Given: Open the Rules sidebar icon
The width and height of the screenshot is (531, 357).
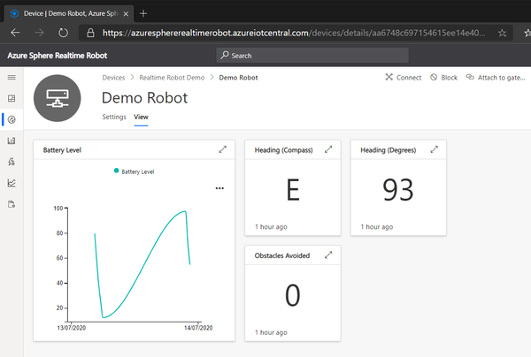Looking at the screenshot, I should coord(12,162).
